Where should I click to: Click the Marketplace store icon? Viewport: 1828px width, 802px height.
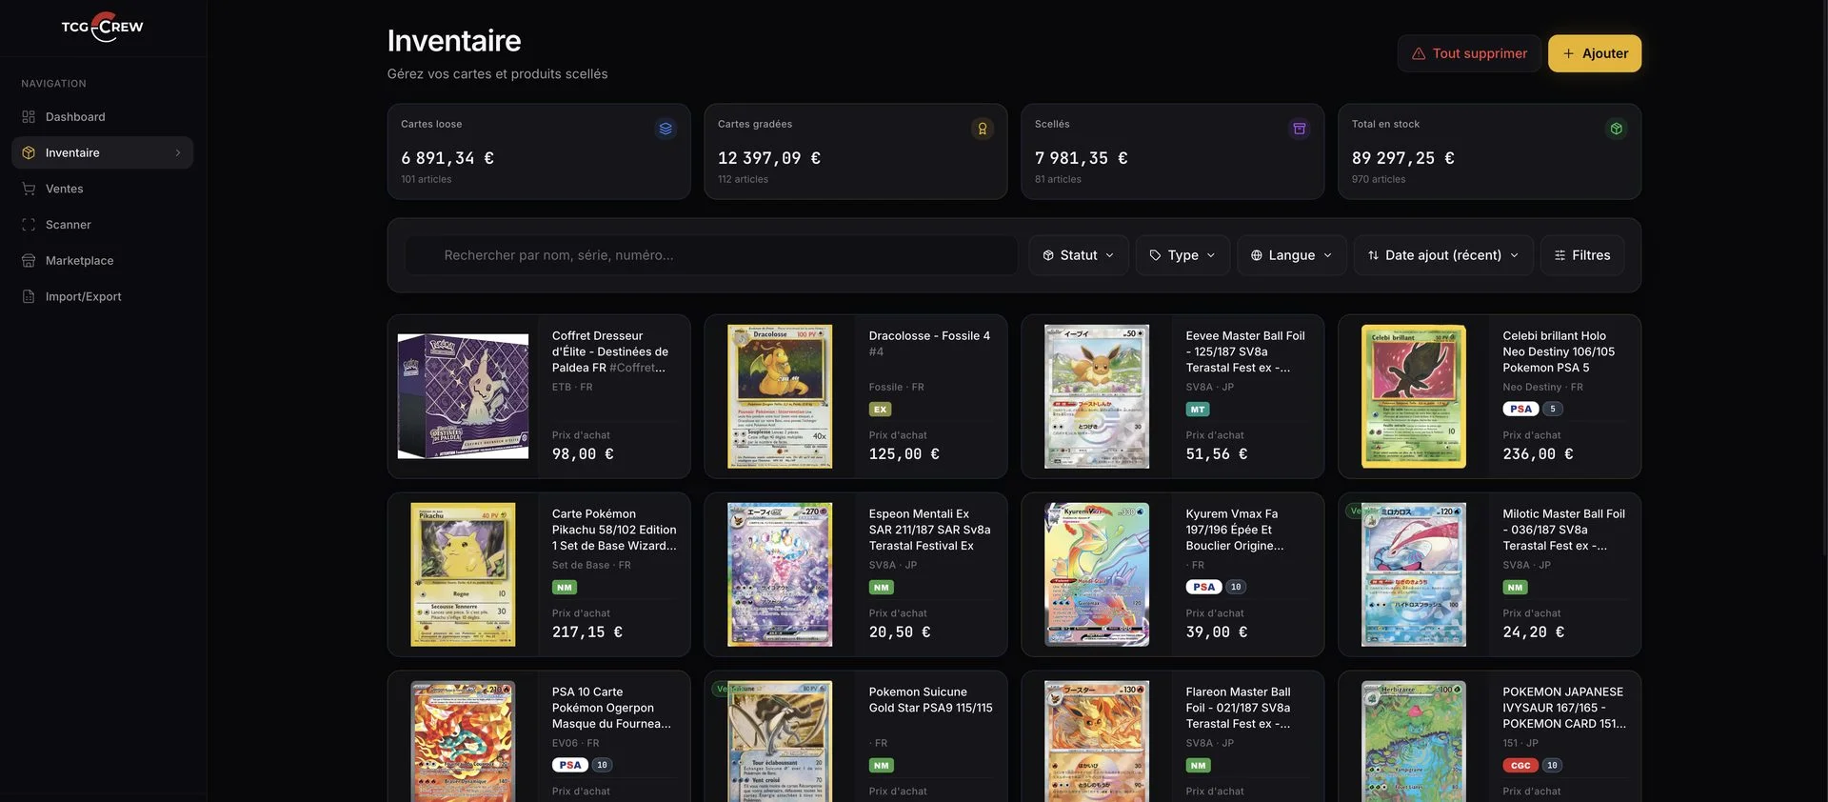pos(29,260)
